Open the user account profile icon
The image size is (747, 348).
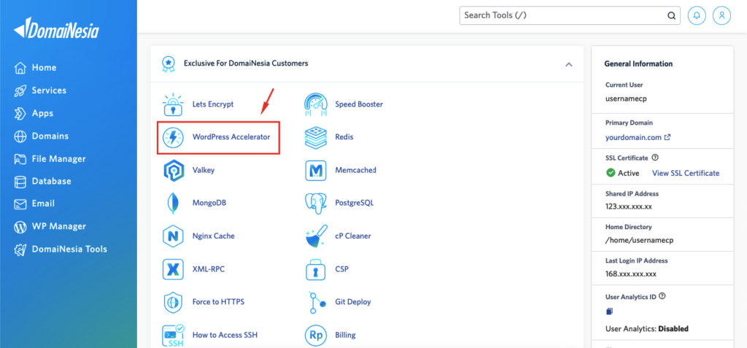[x=721, y=15]
